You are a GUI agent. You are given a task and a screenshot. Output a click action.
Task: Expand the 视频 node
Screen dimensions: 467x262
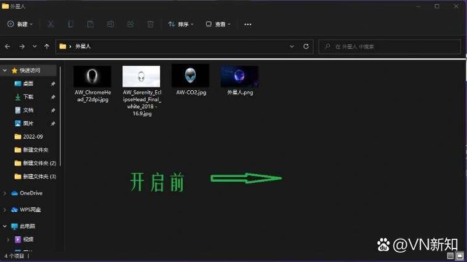[8, 239]
